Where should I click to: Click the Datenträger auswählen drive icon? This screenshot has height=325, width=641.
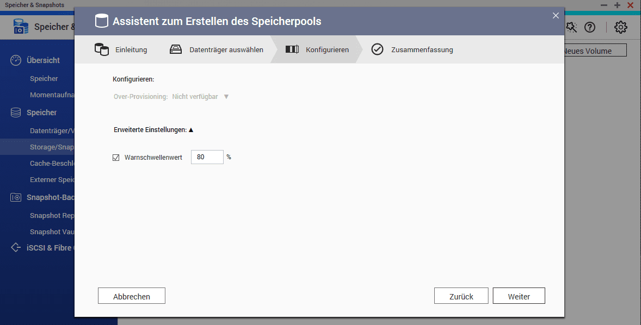tap(176, 49)
